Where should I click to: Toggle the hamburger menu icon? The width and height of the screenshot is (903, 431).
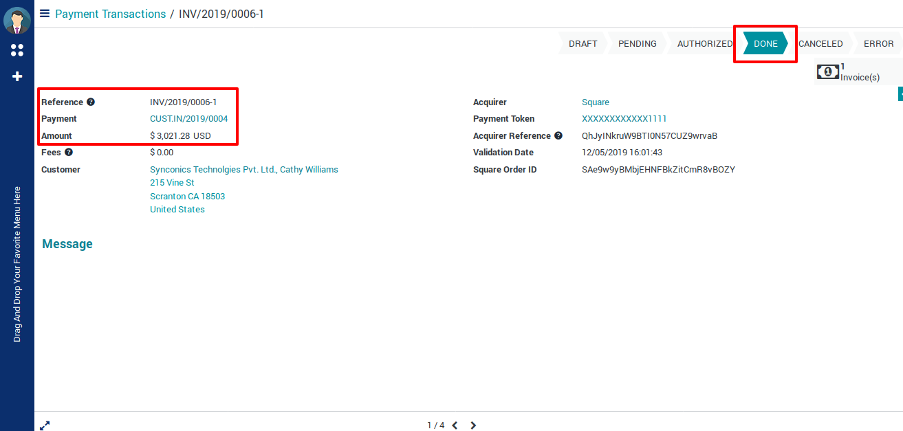coord(45,14)
